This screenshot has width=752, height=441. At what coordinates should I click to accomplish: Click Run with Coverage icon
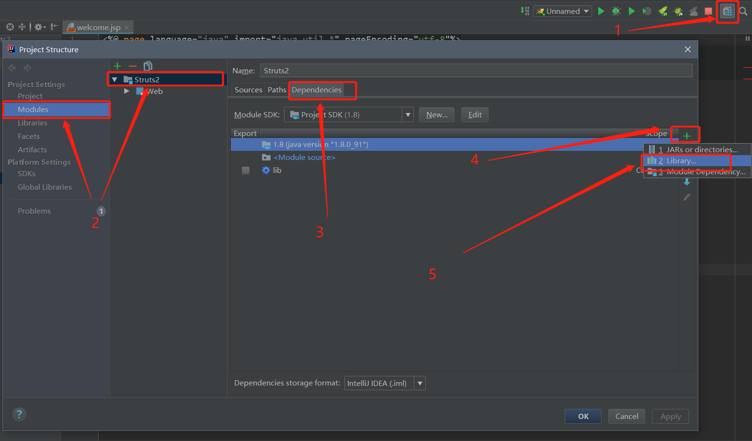click(647, 11)
